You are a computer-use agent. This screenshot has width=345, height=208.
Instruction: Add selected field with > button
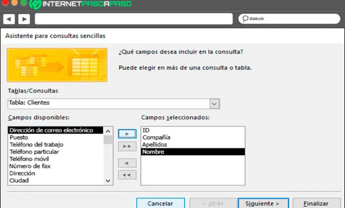[127, 134]
